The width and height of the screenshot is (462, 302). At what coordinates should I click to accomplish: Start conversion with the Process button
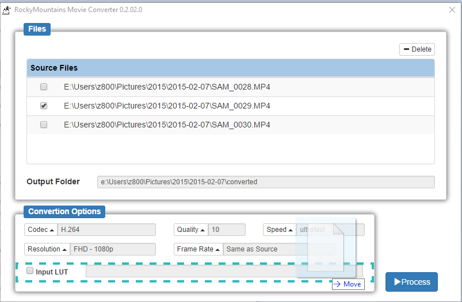[411, 282]
